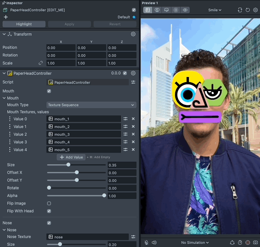The width and height of the screenshot is (260, 247).
Task: Open the Smile source dropdown
Action: tap(215, 10)
